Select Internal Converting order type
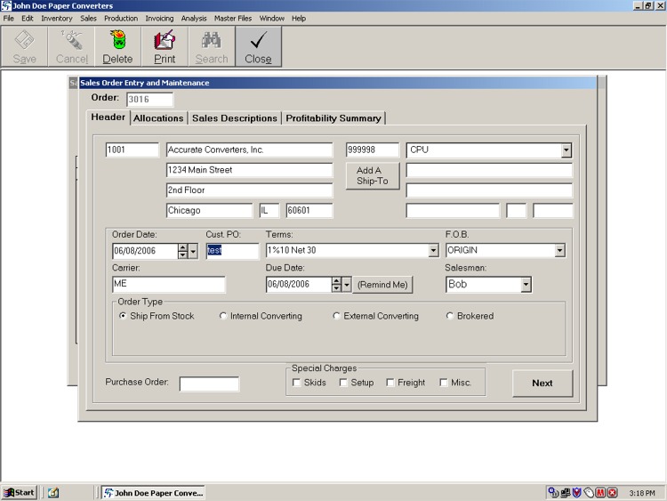 tap(223, 316)
